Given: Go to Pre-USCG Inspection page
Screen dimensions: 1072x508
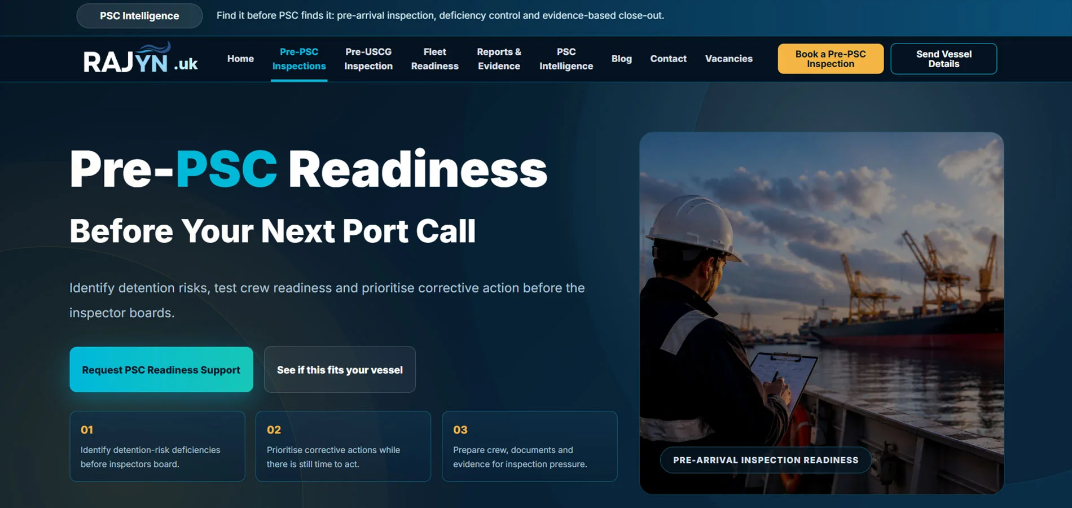Looking at the screenshot, I should (x=368, y=59).
